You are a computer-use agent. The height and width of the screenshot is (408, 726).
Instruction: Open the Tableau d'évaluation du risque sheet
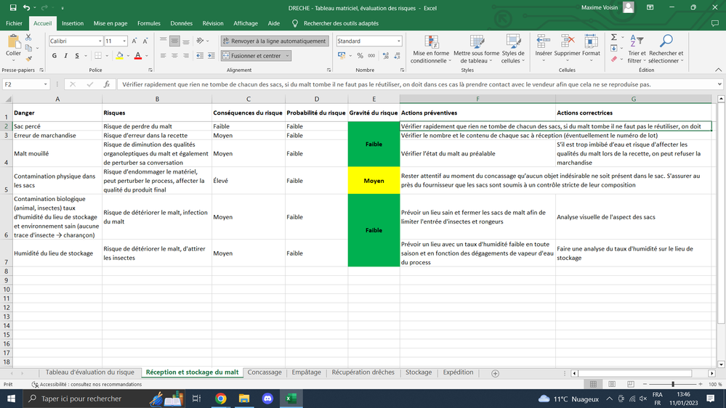point(90,372)
